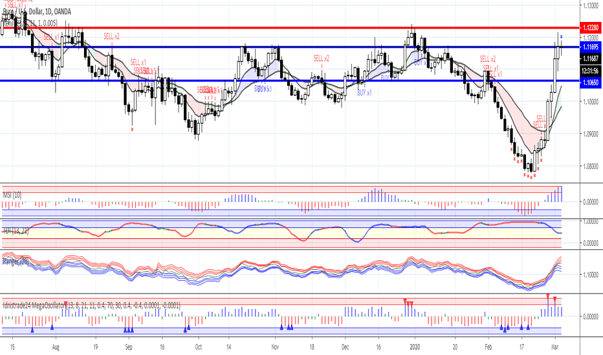Open the MSI (10) indicator legend

click(x=12, y=195)
